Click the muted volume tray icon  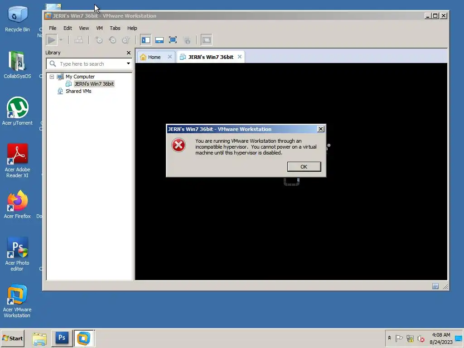tap(421, 338)
